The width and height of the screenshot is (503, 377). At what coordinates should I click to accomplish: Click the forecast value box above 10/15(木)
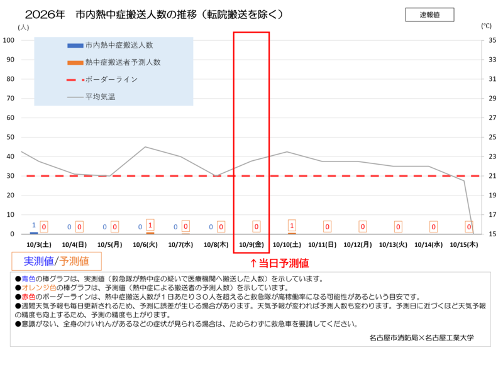469,227
